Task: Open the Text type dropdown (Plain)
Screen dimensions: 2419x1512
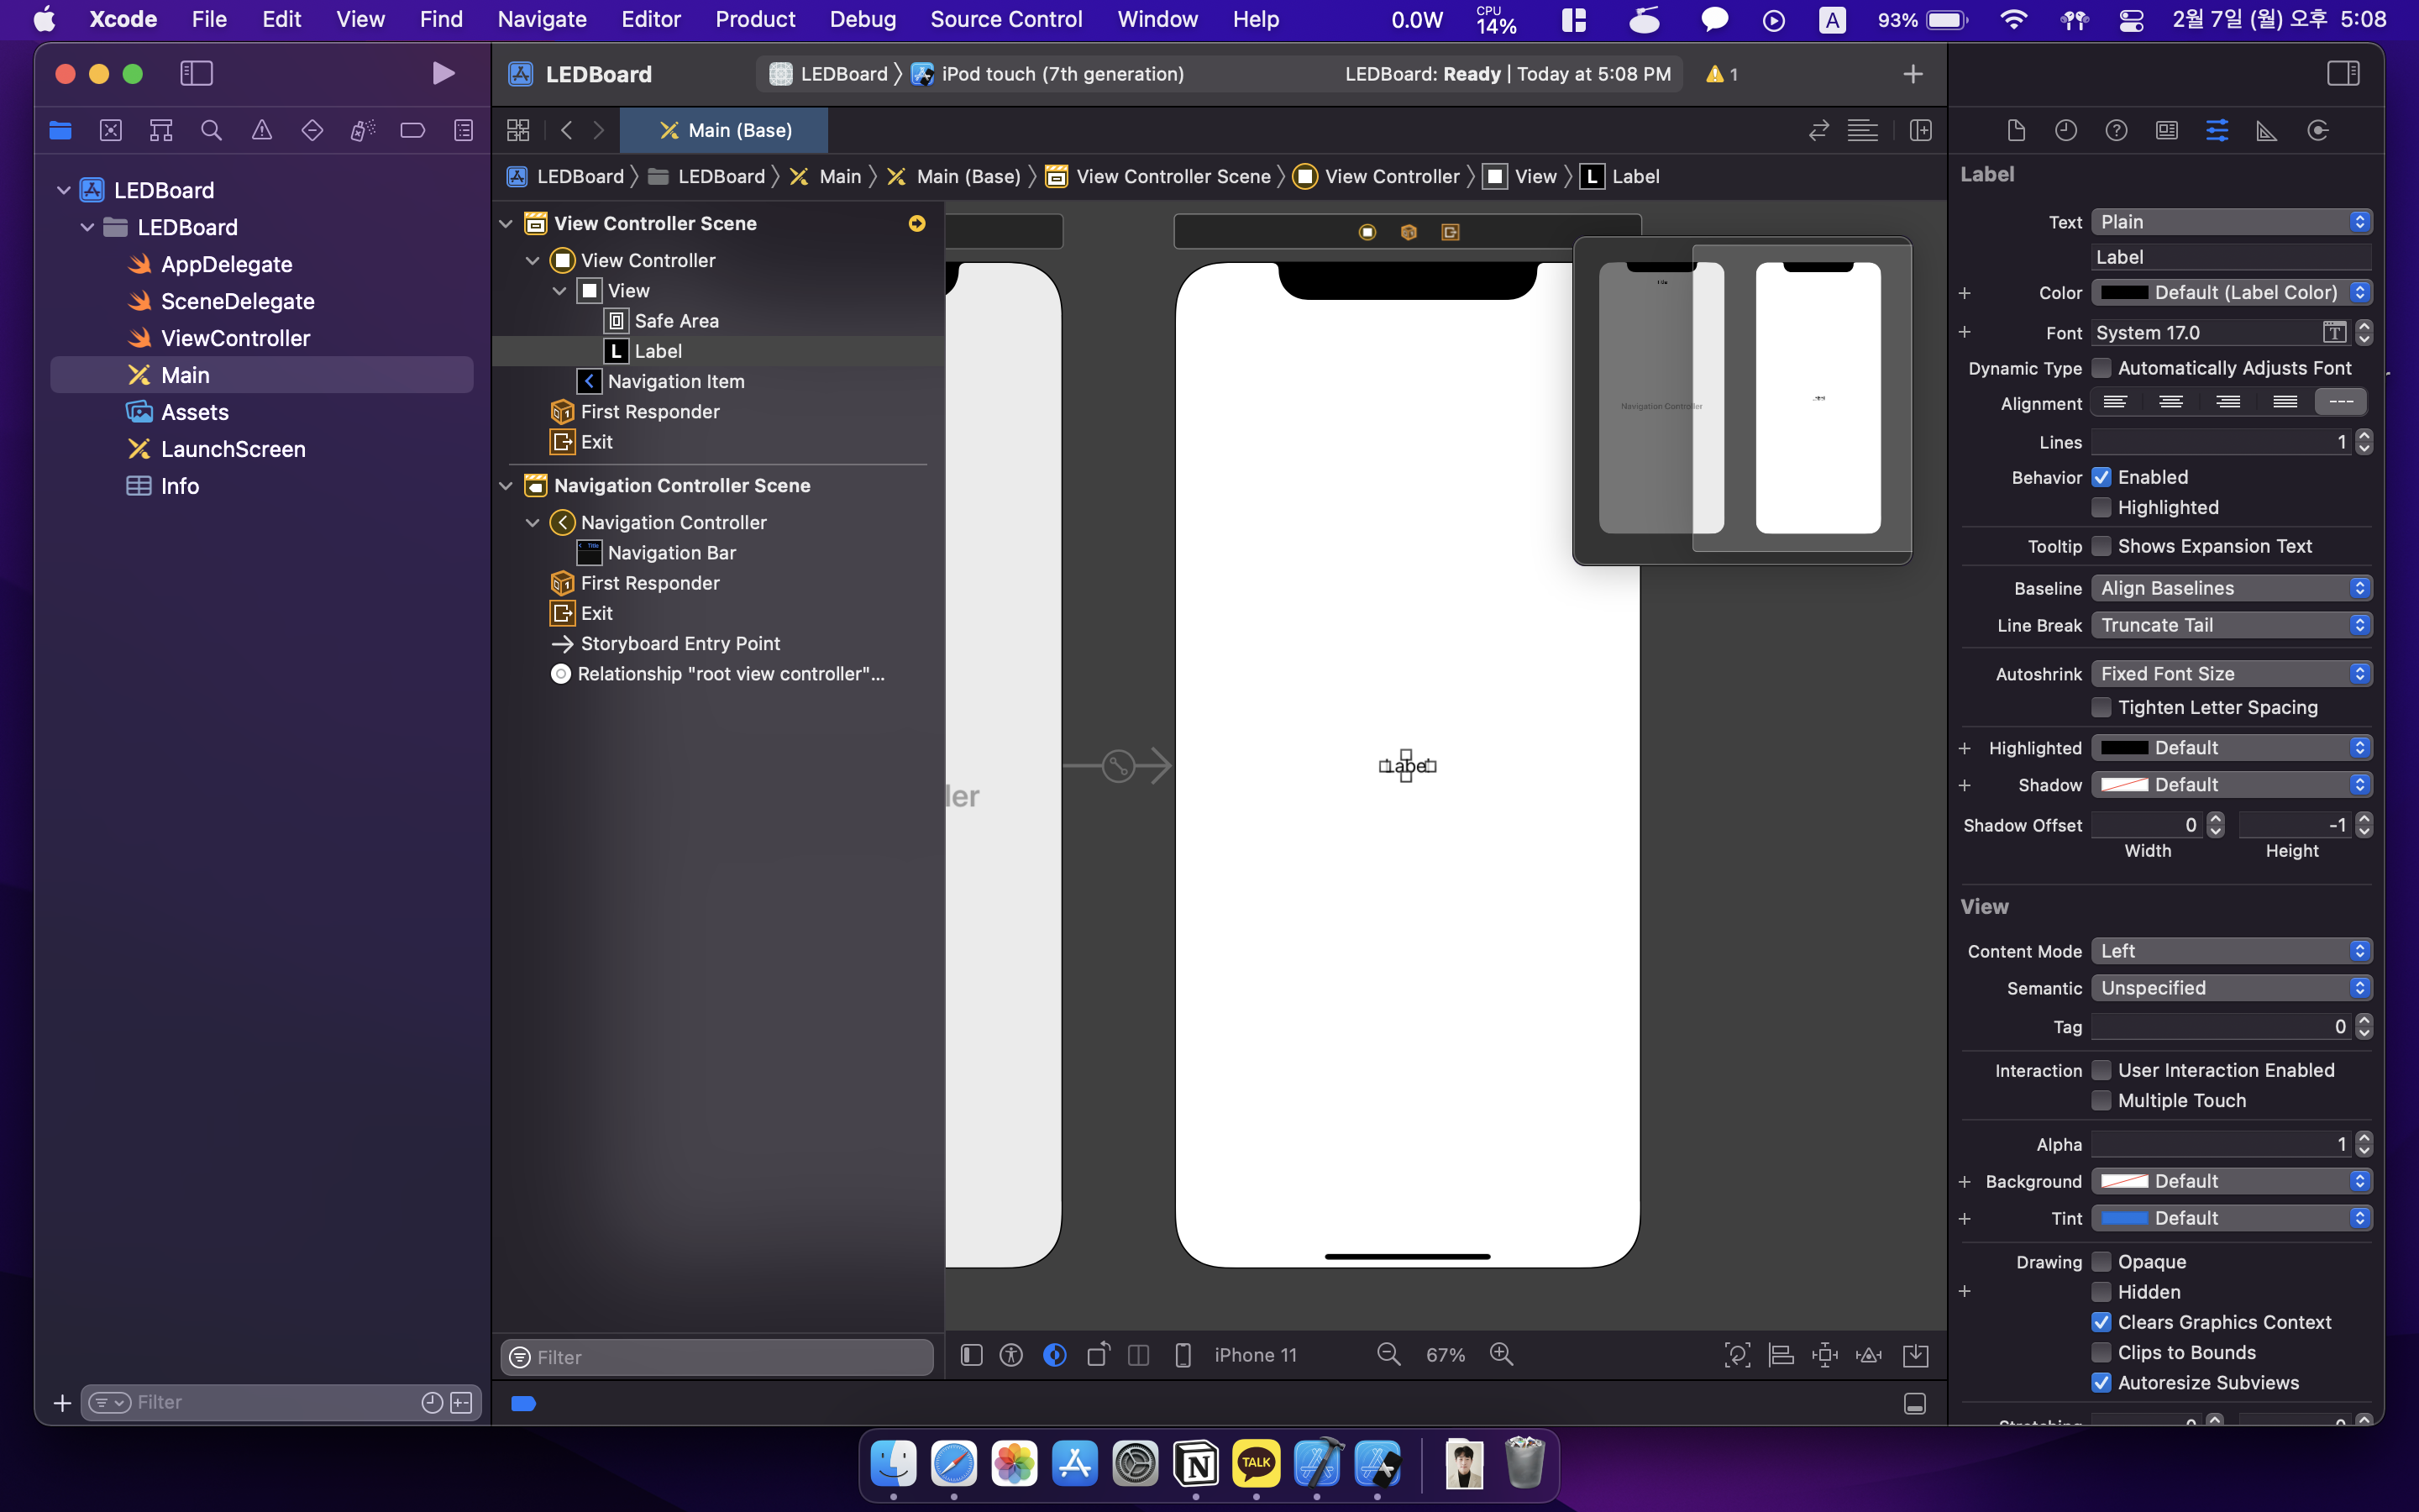Action: point(2231,222)
